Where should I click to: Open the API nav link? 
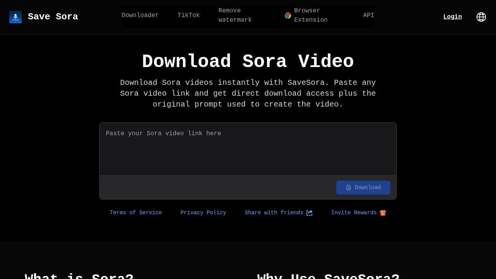click(369, 15)
